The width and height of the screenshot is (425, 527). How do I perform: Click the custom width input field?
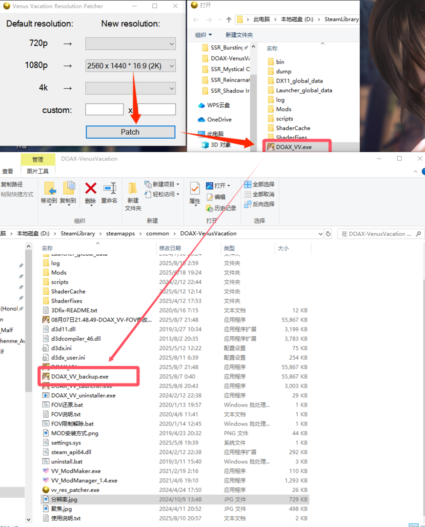point(104,110)
